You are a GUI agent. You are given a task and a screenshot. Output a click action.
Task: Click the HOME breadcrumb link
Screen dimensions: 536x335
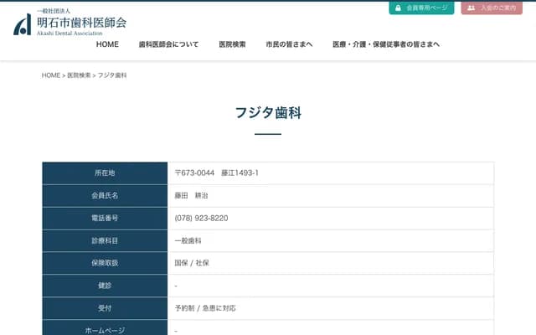click(50, 75)
